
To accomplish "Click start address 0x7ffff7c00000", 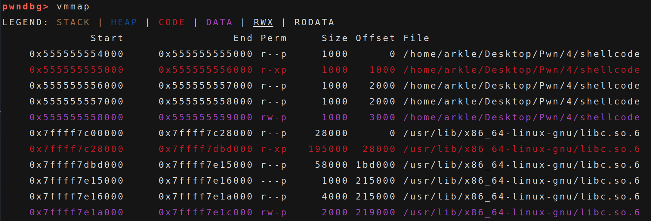I will tap(77, 134).
